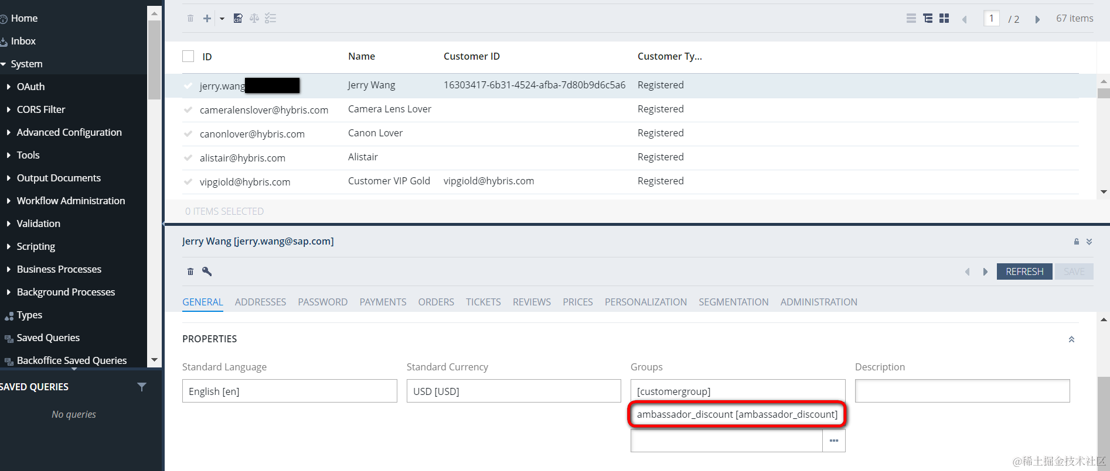This screenshot has height=471, width=1110.
Task: Select the jerry.wang row checkmark
Action: 188,86
